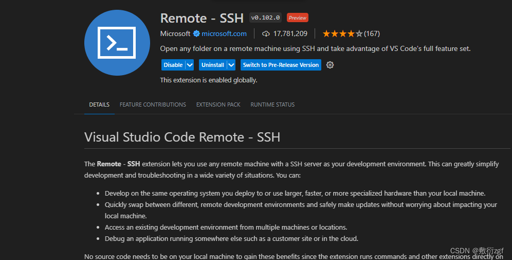Click the red Preview badge
The image size is (512, 260).
pos(298,18)
